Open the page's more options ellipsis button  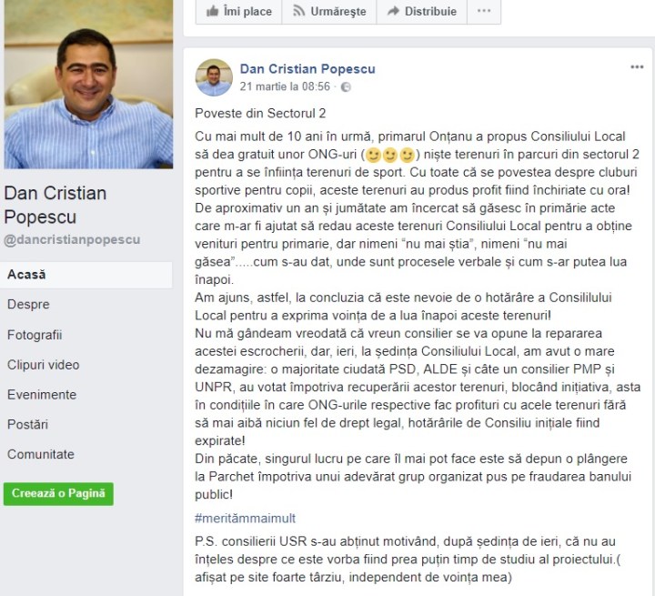484,11
